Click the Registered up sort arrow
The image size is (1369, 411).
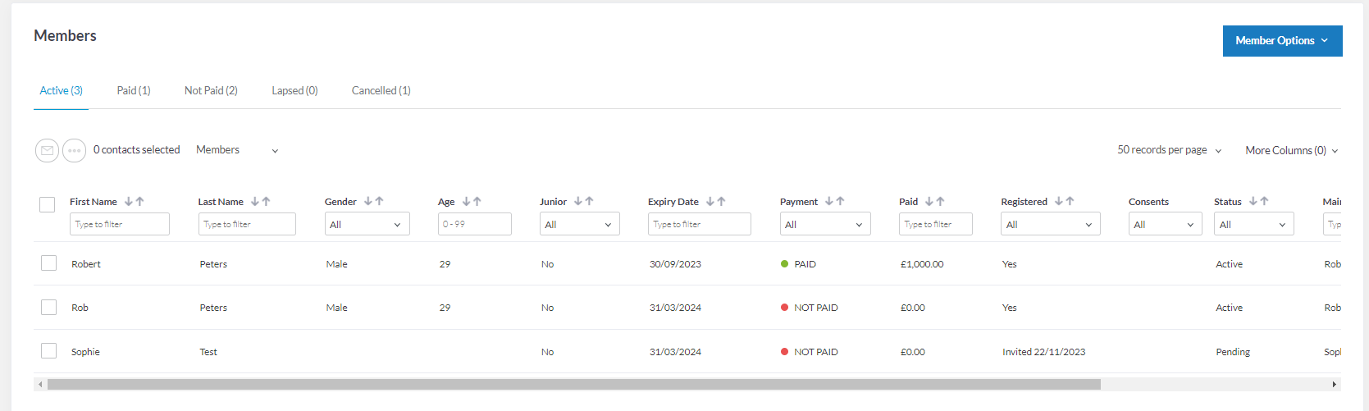1070,201
